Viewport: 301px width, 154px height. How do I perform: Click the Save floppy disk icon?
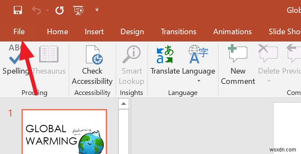pos(18,10)
